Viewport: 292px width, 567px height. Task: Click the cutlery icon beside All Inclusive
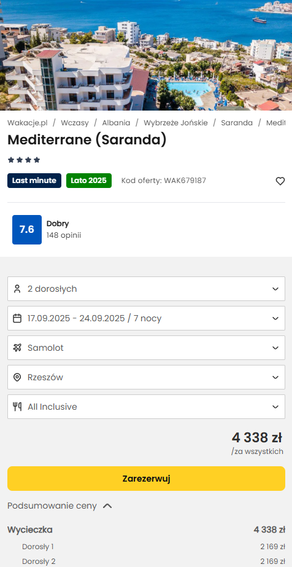[x=17, y=407]
